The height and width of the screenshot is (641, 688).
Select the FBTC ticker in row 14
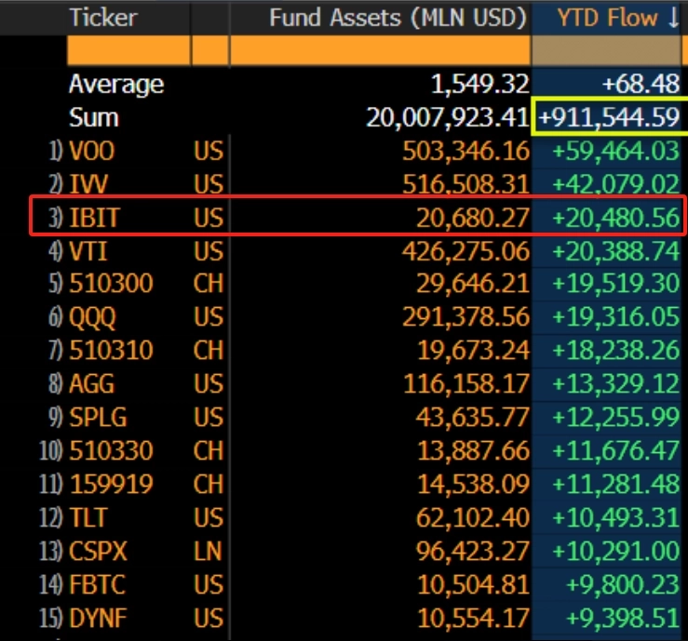[x=98, y=585]
